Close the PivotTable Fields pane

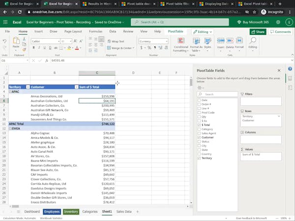[x=279, y=70]
